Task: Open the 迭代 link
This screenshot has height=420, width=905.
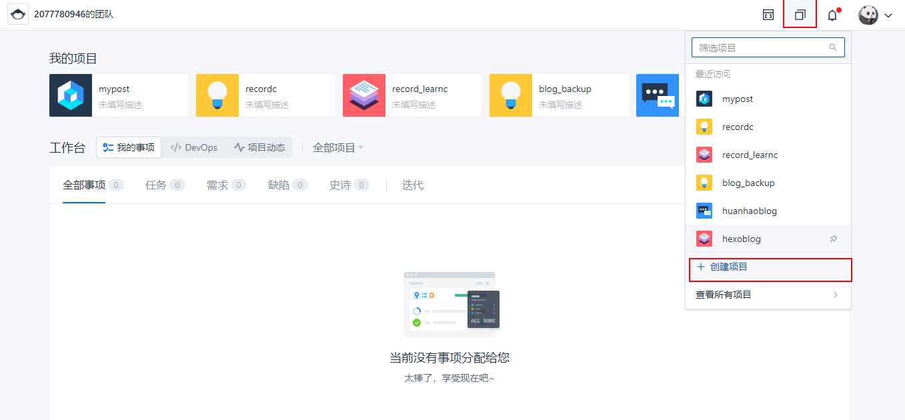Action: [x=412, y=185]
